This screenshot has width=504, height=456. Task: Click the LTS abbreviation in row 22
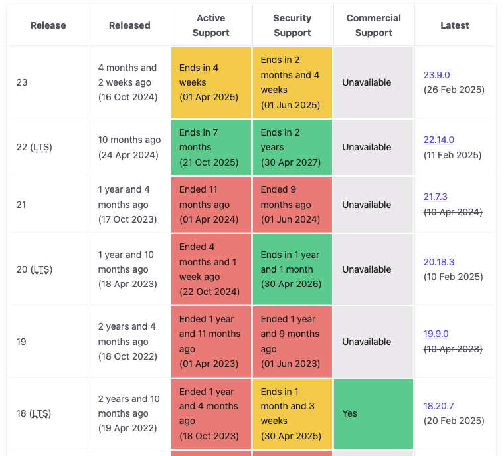[41, 147]
